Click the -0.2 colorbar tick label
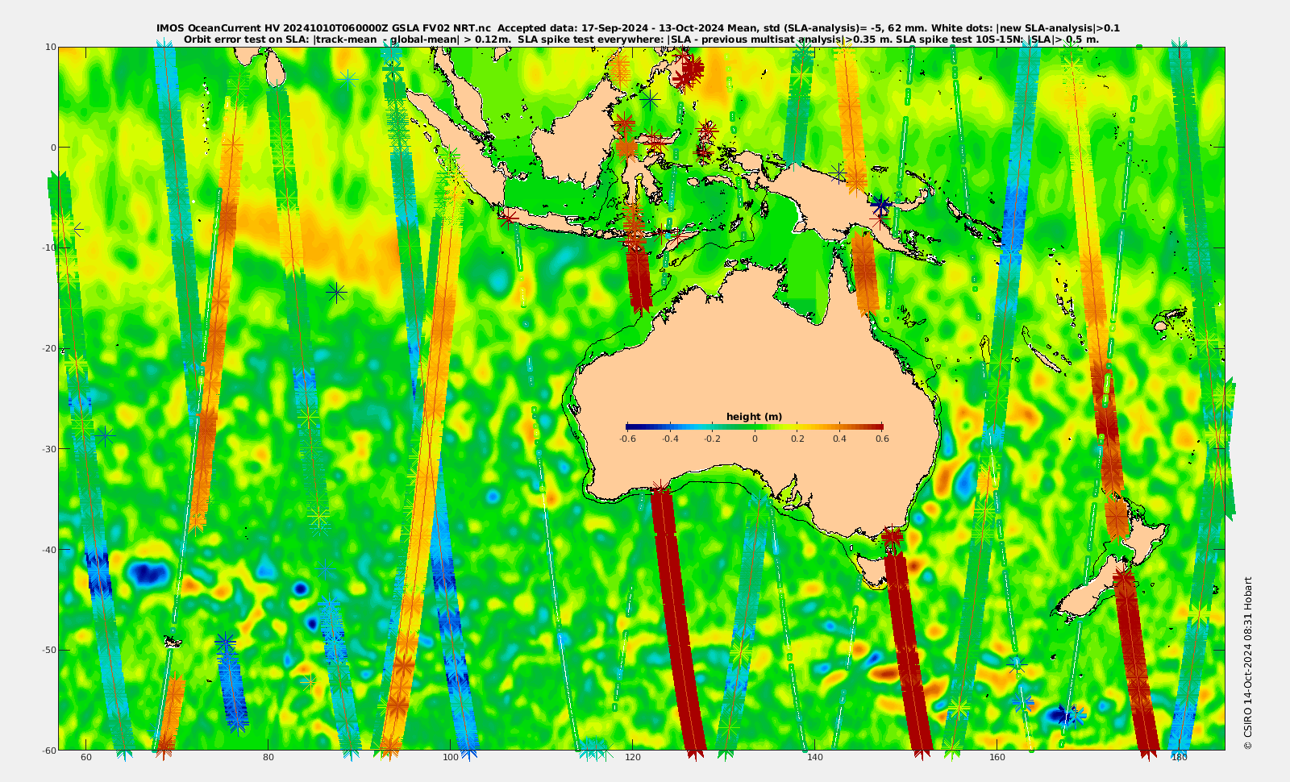This screenshot has height=782, width=1290. pos(713,439)
